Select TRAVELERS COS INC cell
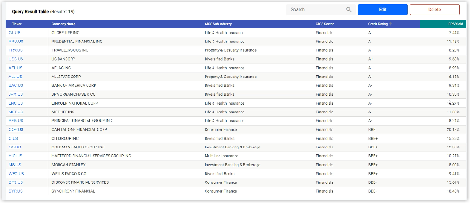 tap(70, 50)
